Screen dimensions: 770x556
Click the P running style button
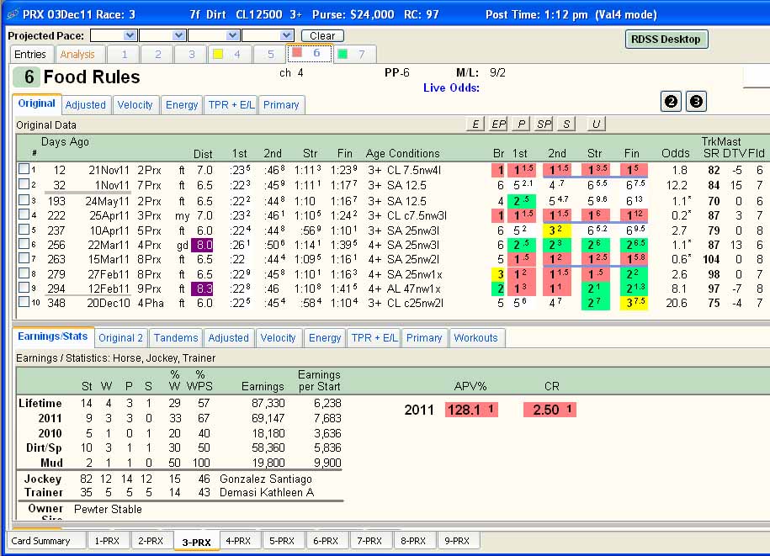point(521,124)
